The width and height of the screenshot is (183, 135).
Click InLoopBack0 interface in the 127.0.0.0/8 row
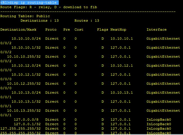[x=159, y=120]
